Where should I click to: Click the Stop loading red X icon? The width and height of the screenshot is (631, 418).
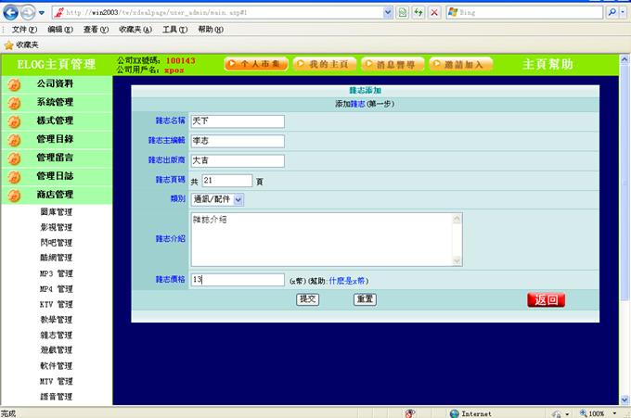[434, 14]
